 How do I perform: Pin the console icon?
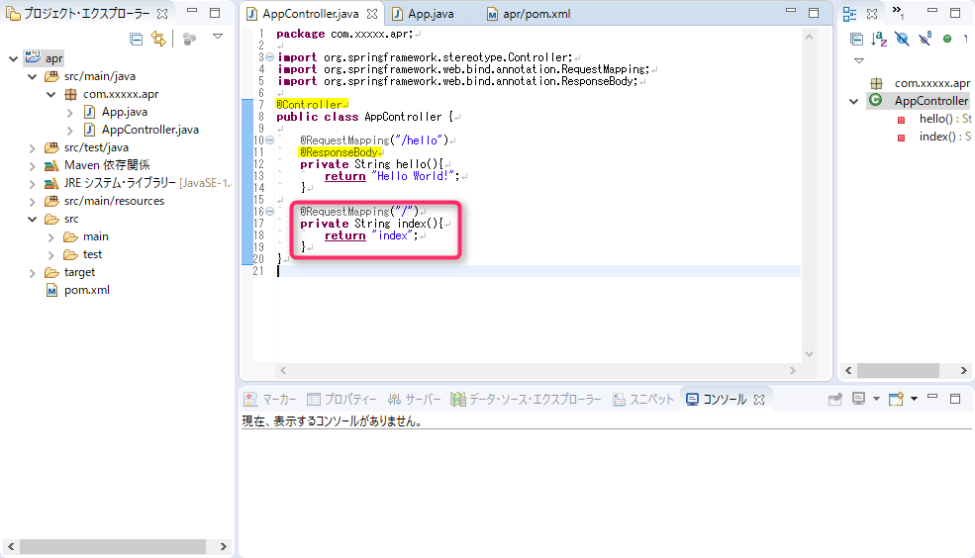(835, 399)
